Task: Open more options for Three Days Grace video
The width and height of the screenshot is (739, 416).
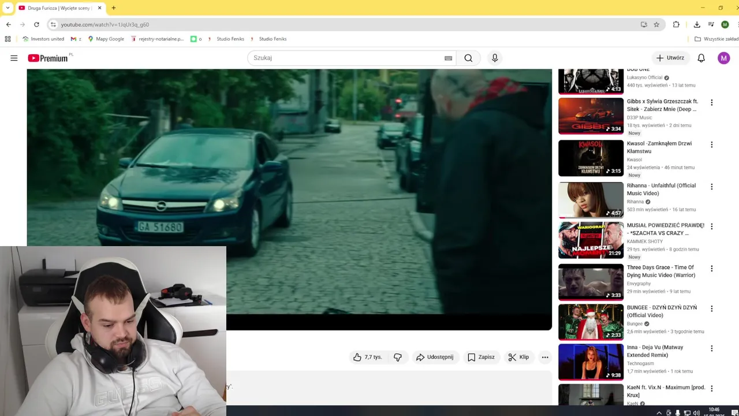Action: (x=711, y=268)
